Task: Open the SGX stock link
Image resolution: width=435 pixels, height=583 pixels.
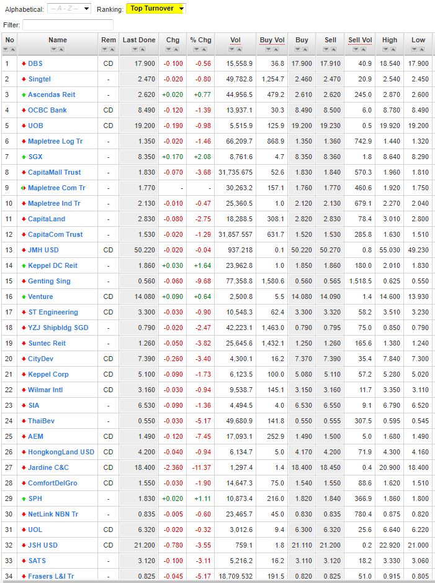Action: pos(35,157)
